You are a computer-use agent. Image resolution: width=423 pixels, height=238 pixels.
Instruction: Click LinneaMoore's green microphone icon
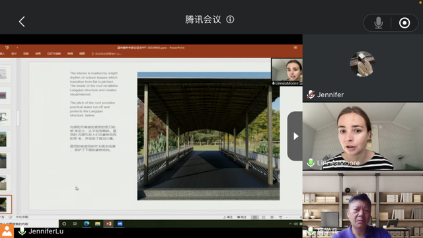(x=311, y=163)
